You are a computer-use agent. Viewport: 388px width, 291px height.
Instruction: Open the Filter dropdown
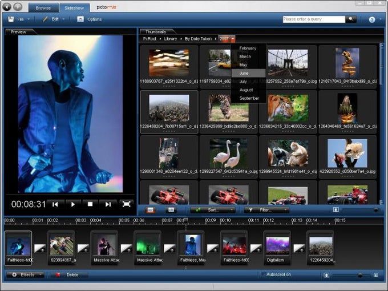point(266,210)
